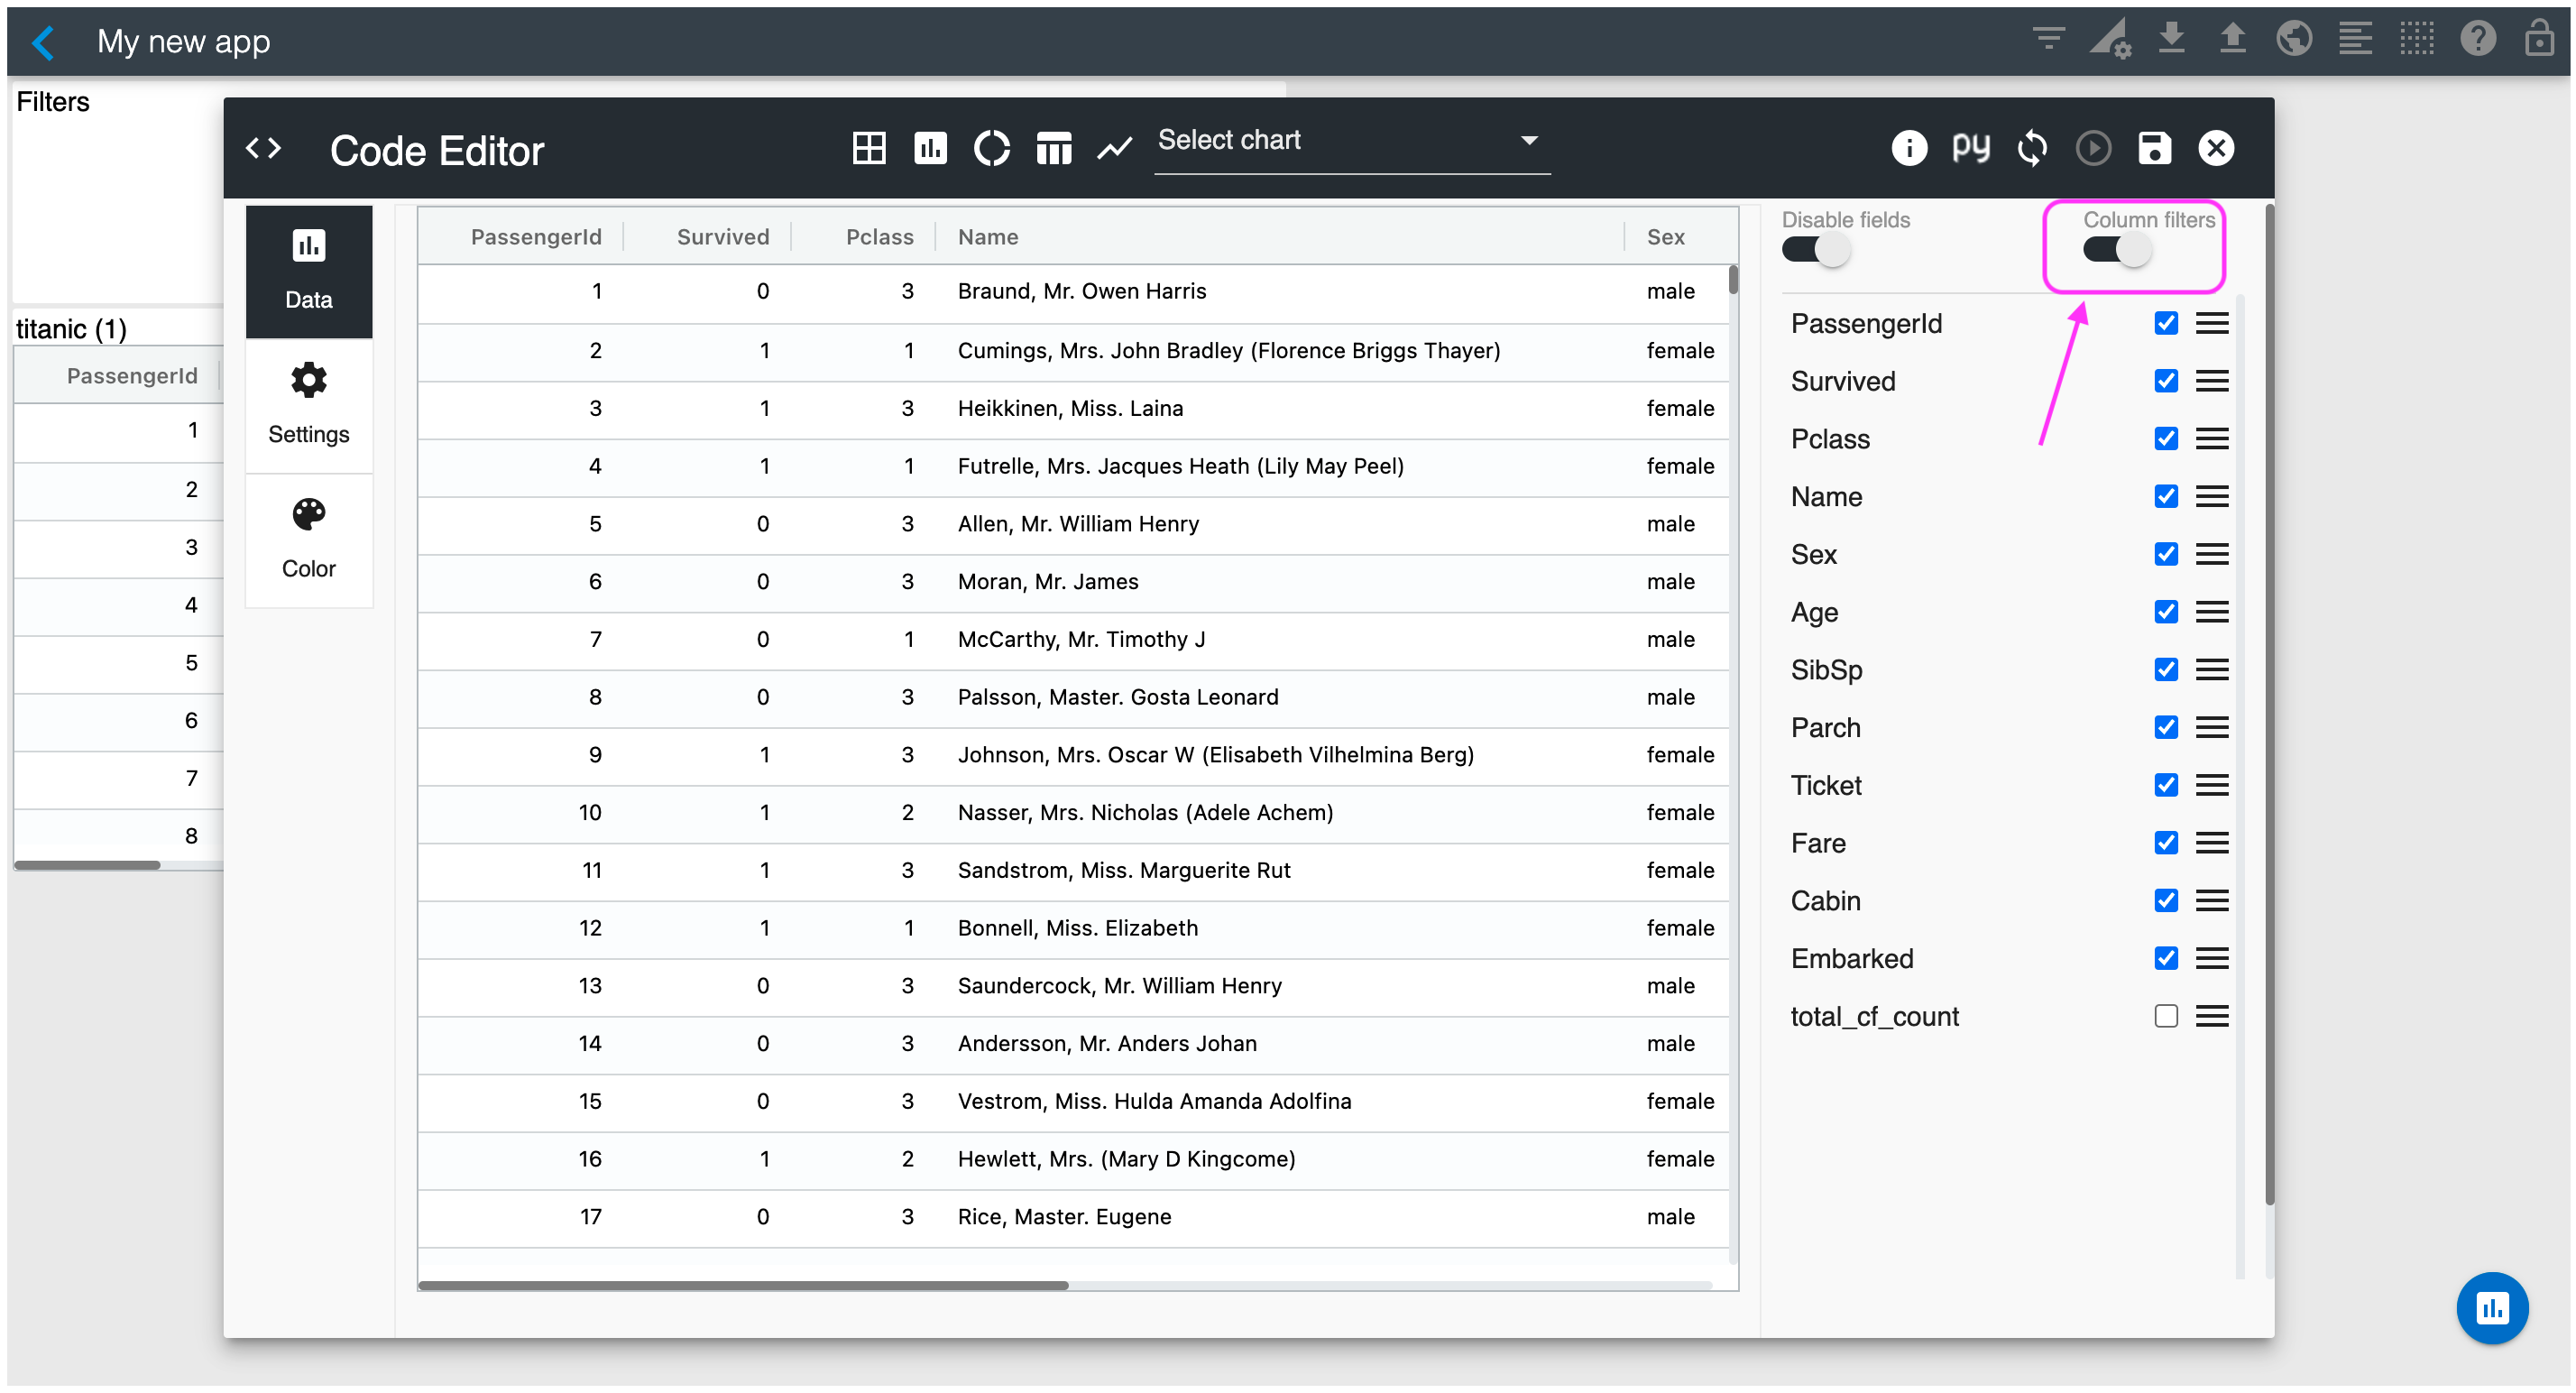This screenshot has width=2576, height=1393.
Task: Click the refresh sync icon
Action: click(2032, 149)
